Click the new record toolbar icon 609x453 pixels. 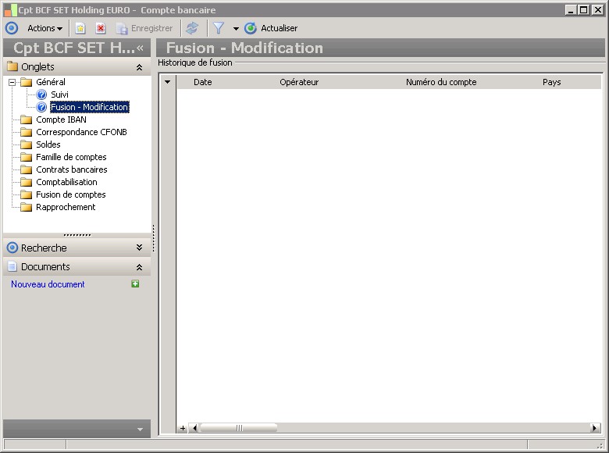[80, 28]
